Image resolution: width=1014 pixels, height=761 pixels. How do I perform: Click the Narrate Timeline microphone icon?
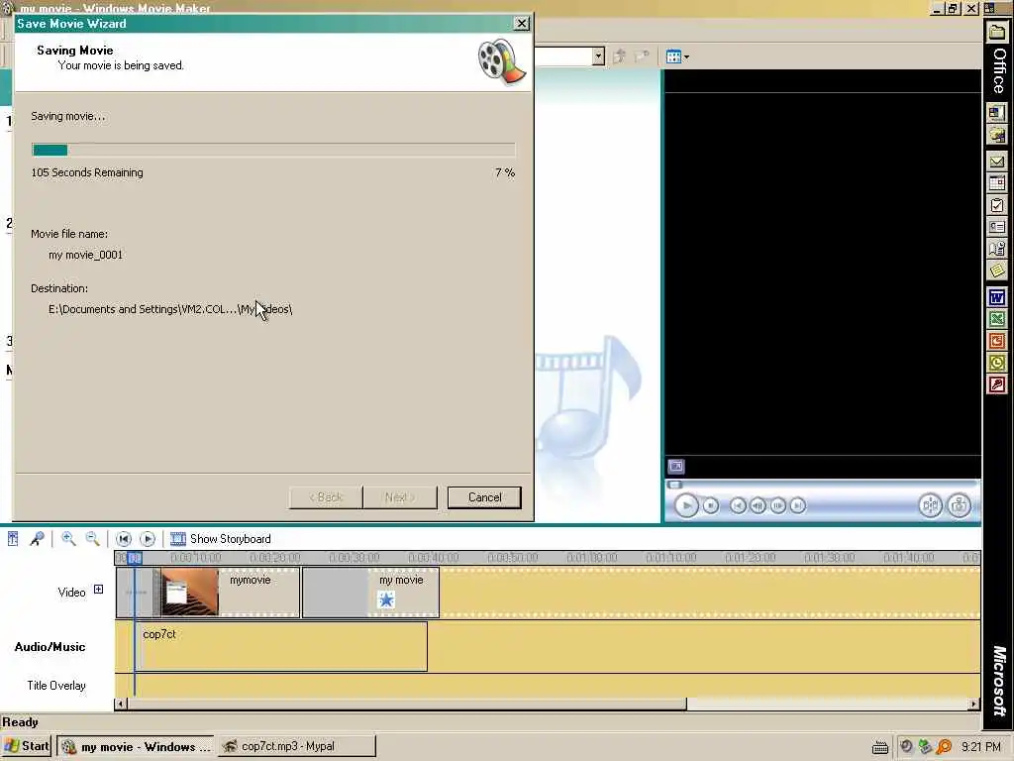[x=38, y=538]
